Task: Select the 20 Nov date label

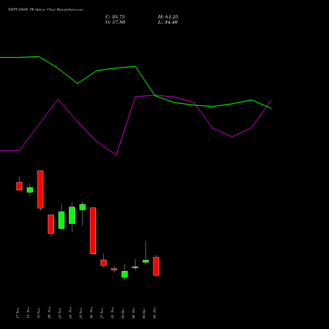Action: [49, 313]
